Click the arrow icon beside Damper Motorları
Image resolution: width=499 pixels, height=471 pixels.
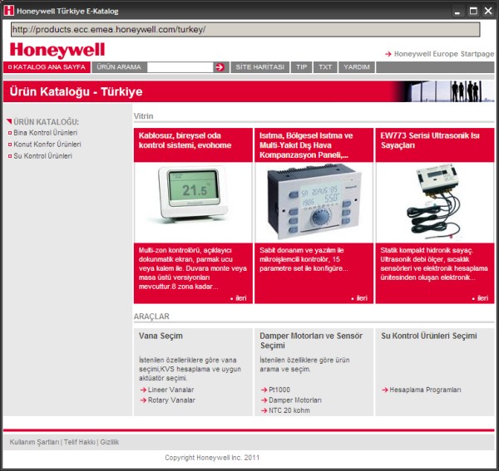pyautogui.click(x=264, y=400)
